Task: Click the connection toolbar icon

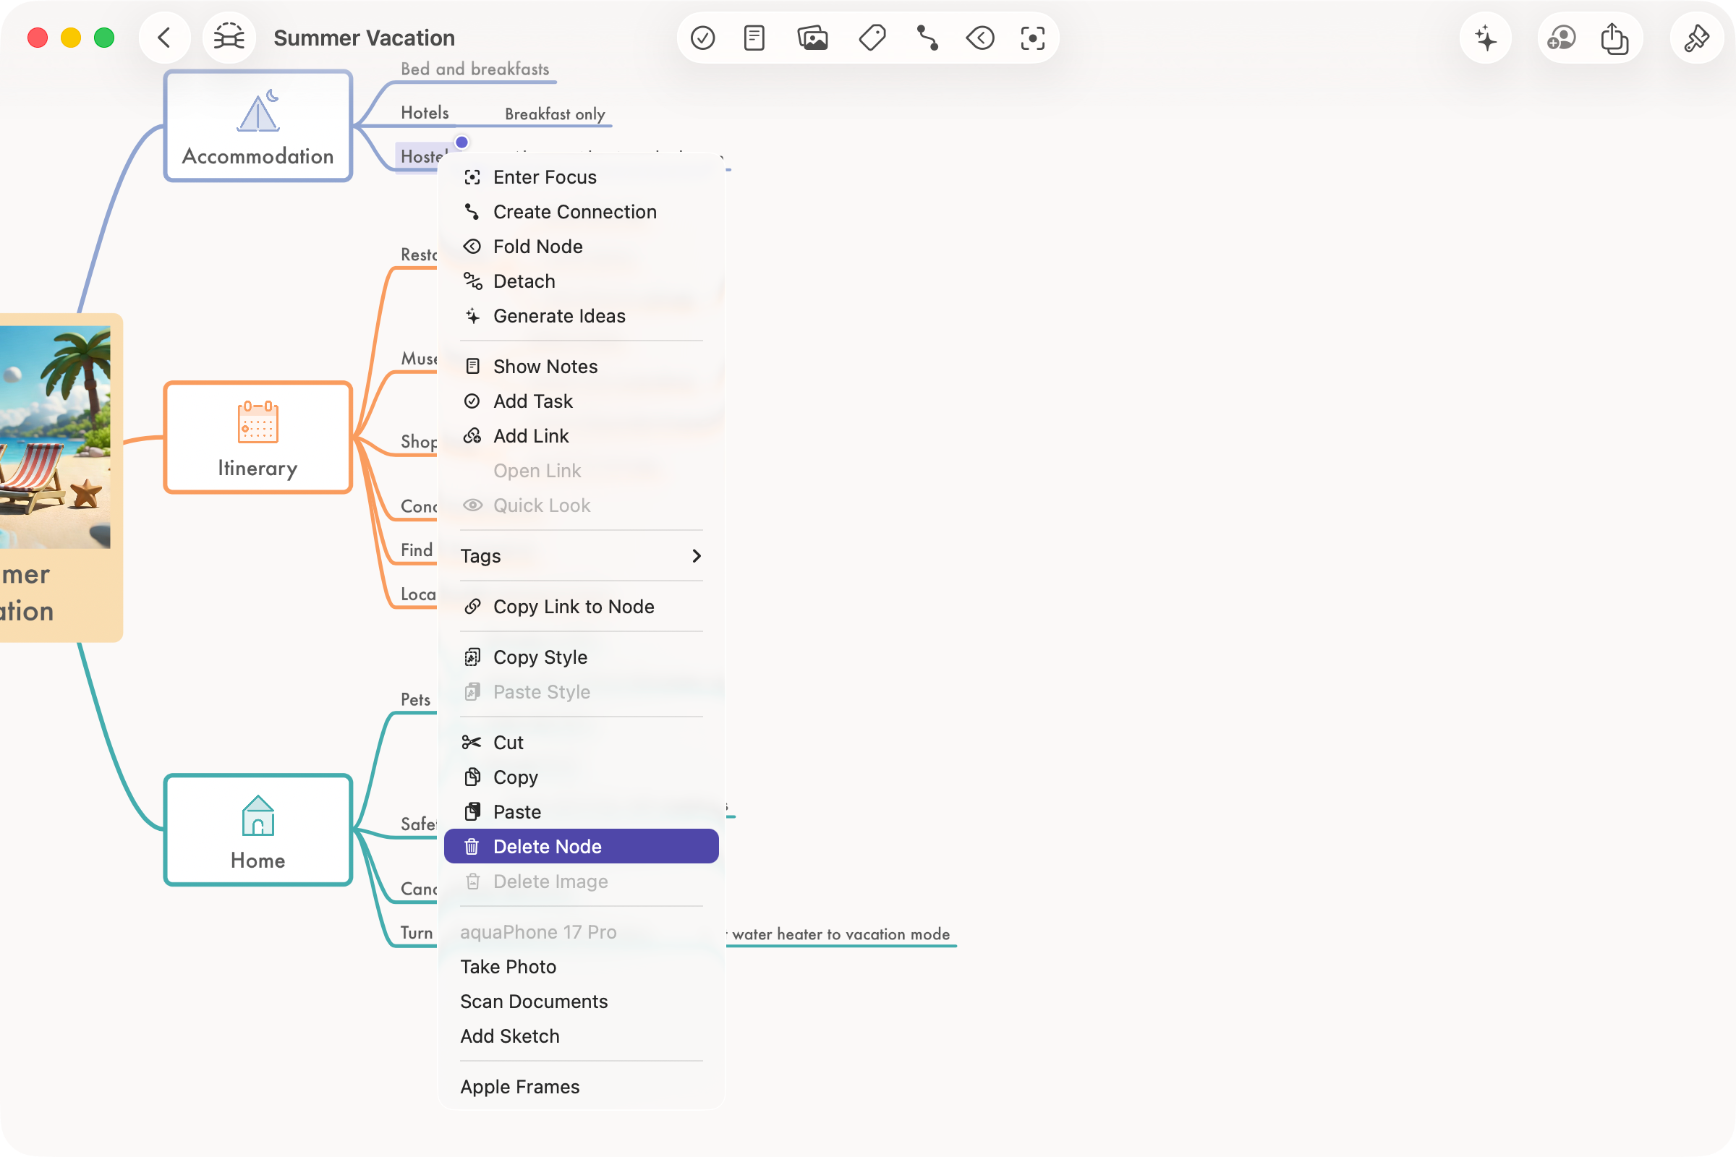Action: [x=927, y=38]
